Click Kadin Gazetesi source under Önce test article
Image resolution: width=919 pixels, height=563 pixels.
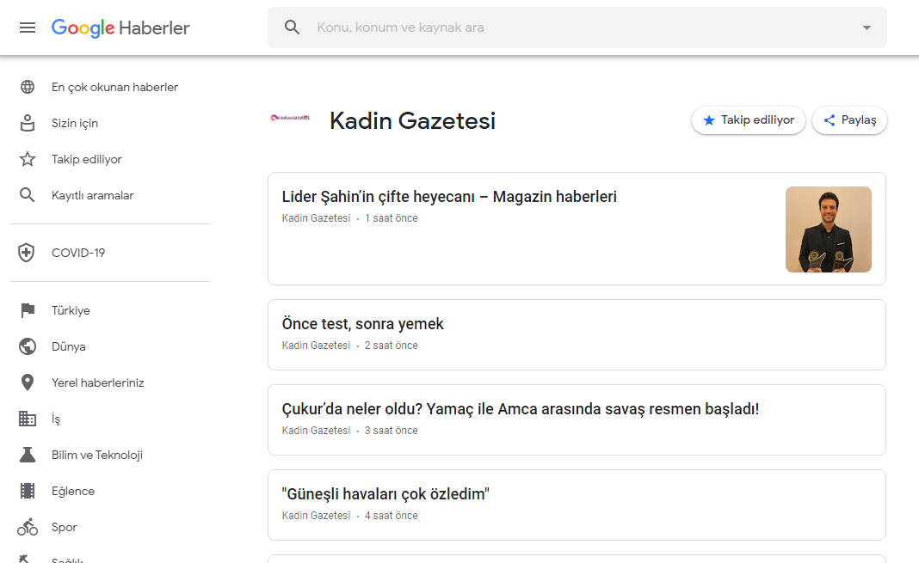tap(316, 346)
